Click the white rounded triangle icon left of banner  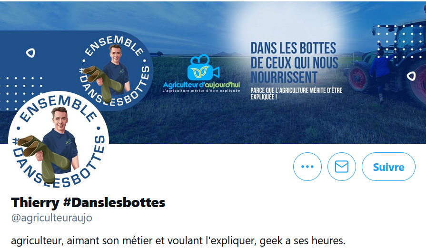click(x=30, y=53)
